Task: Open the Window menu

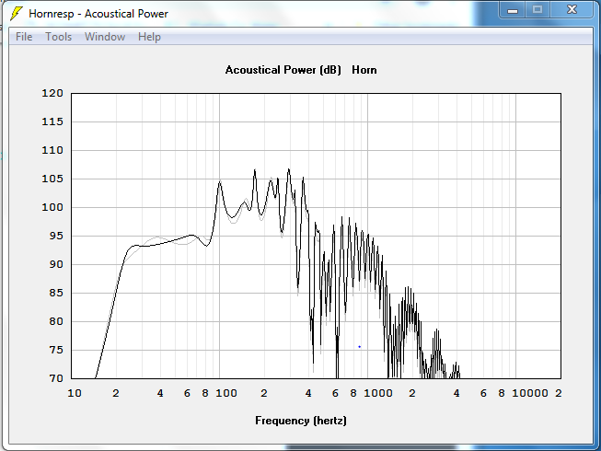Action: click(105, 37)
